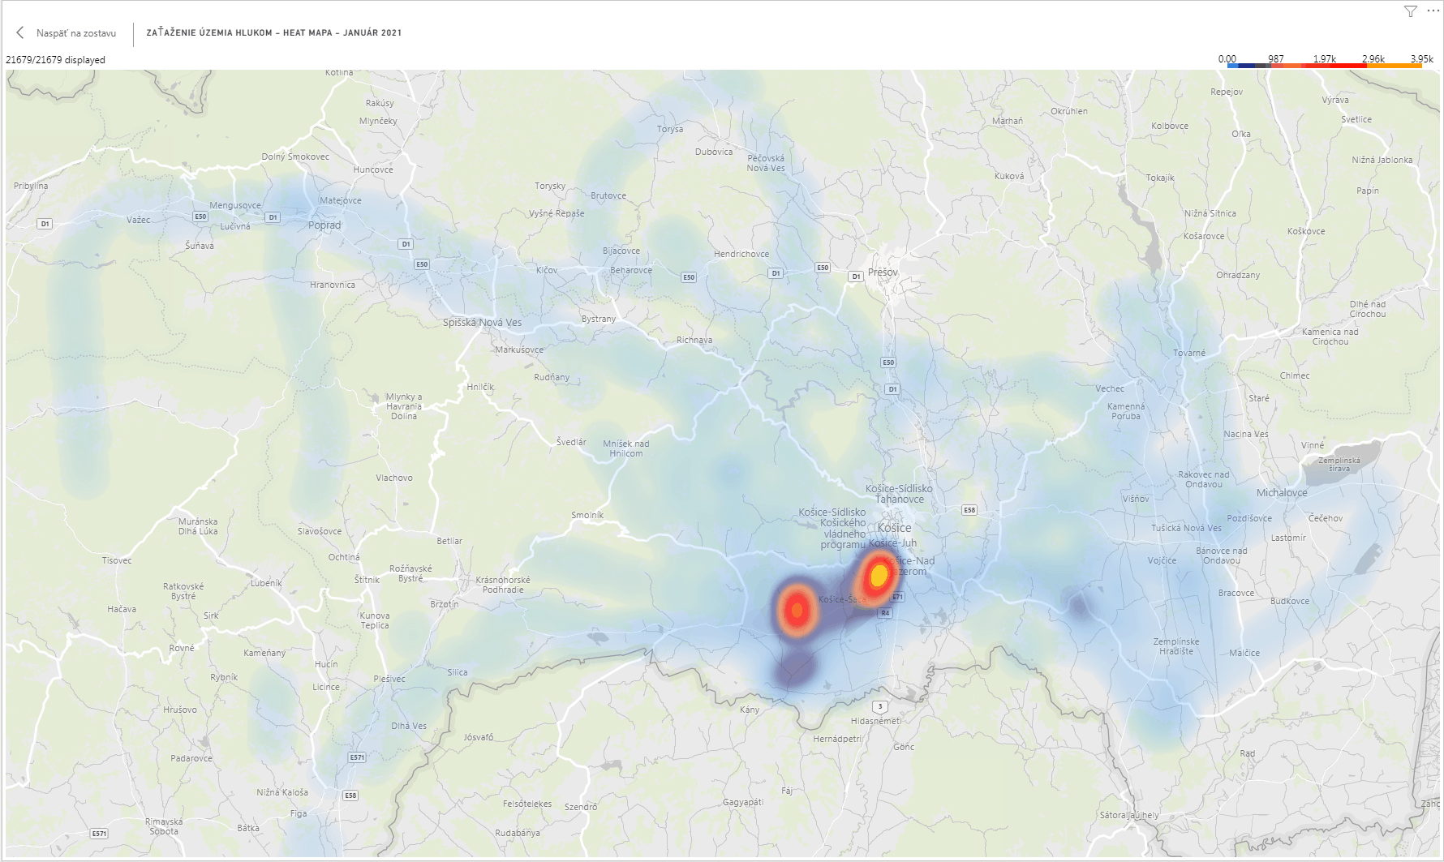Go back via 'Naspäť na zostavu'
Viewport: 1444px width, 862px height.
(x=75, y=33)
